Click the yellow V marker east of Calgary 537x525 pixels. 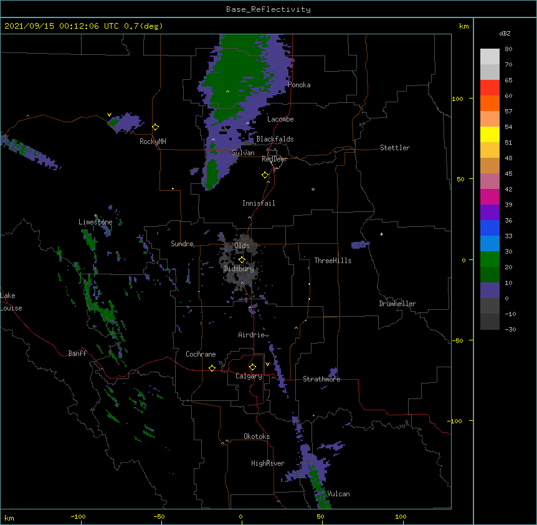(x=267, y=364)
